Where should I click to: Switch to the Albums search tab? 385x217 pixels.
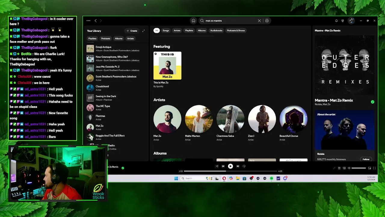point(202,30)
